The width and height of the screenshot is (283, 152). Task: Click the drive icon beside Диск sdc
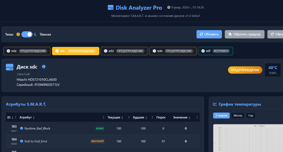coord(10,67)
